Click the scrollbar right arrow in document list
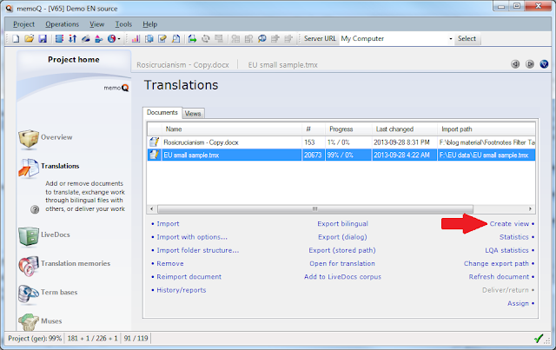This screenshot has width=556, height=350. pyautogui.click(x=530, y=208)
